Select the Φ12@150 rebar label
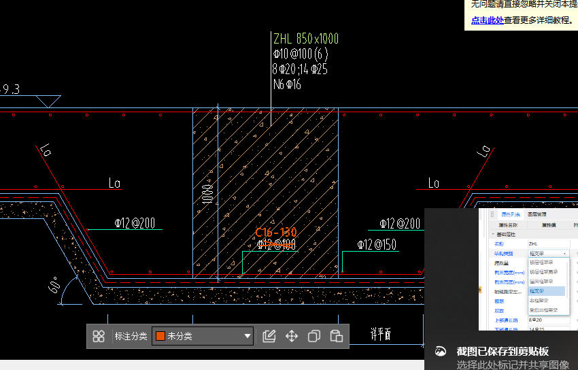This screenshot has height=370, width=578. click(377, 244)
